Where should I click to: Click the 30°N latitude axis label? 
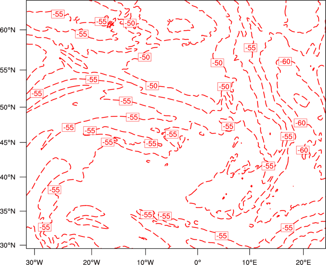[8, 245]
